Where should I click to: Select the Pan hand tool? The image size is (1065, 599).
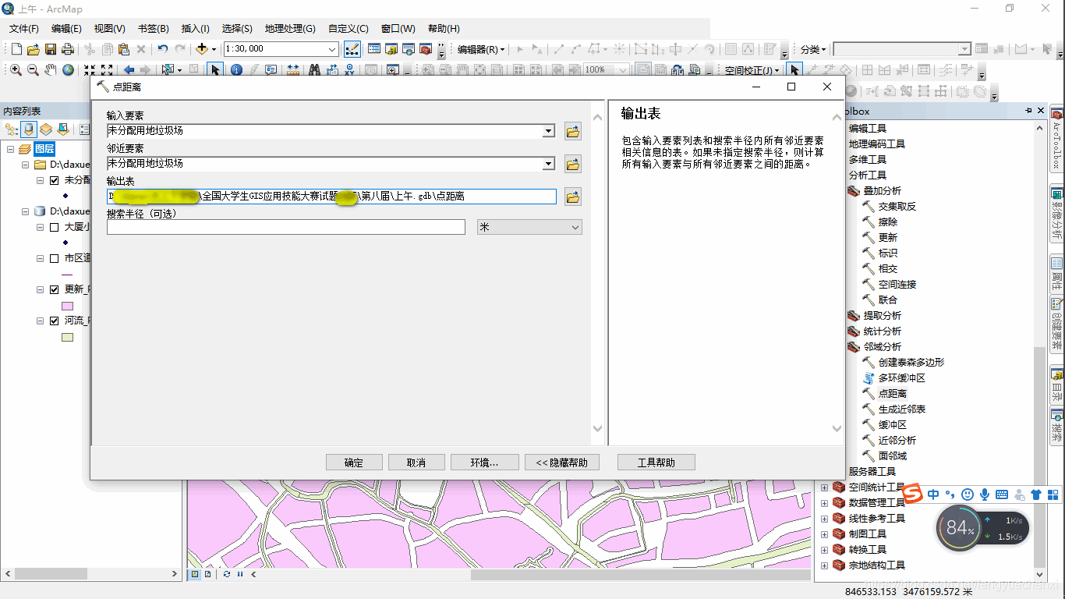tap(51, 69)
